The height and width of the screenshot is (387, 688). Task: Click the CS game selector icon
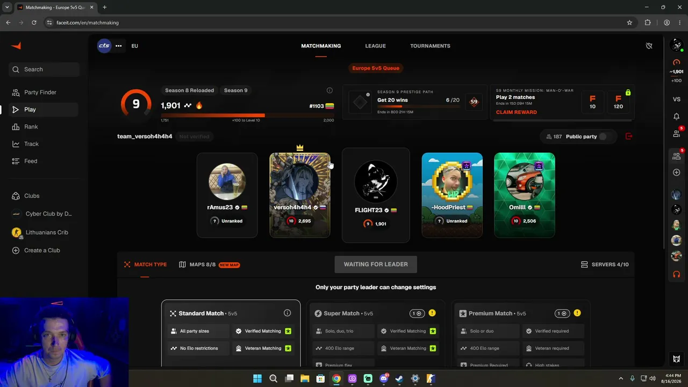point(104,46)
